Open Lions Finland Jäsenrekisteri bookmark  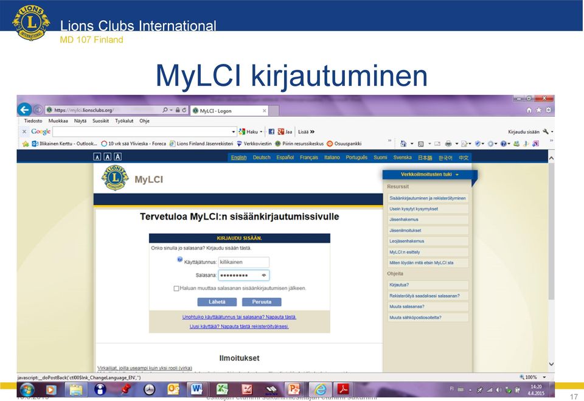[201, 144]
